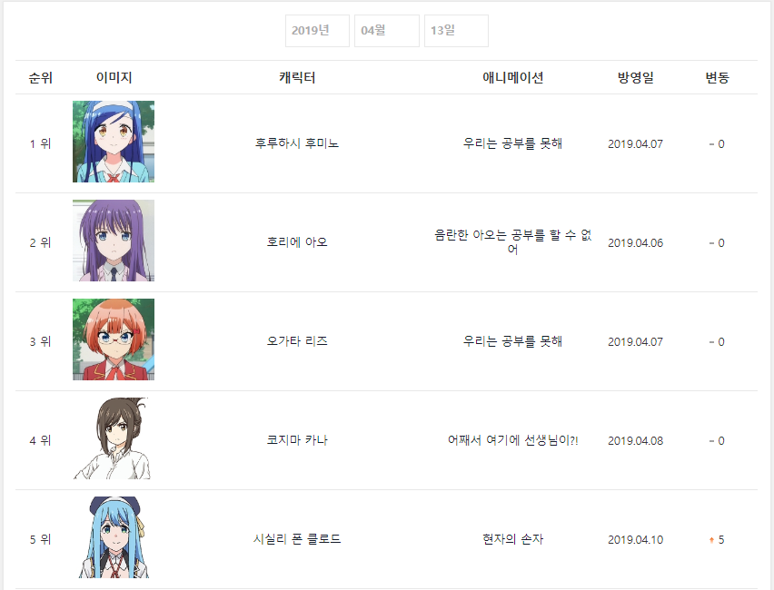Open the 2019년 year dropdown
This screenshot has height=590, width=774.
[317, 31]
